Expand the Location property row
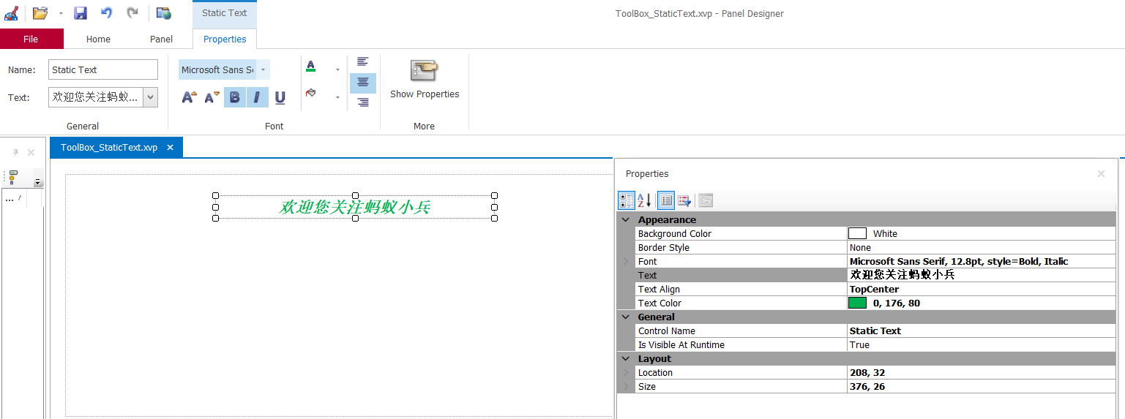Image resolution: width=1125 pixels, height=419 pixels. 626,372
